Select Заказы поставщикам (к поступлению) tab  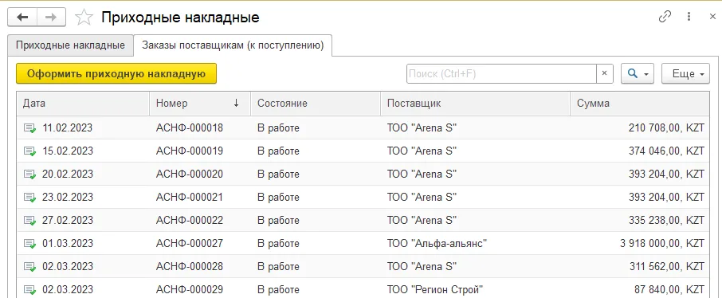233,45
